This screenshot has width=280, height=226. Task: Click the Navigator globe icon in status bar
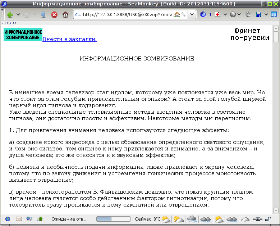(8, 219)
